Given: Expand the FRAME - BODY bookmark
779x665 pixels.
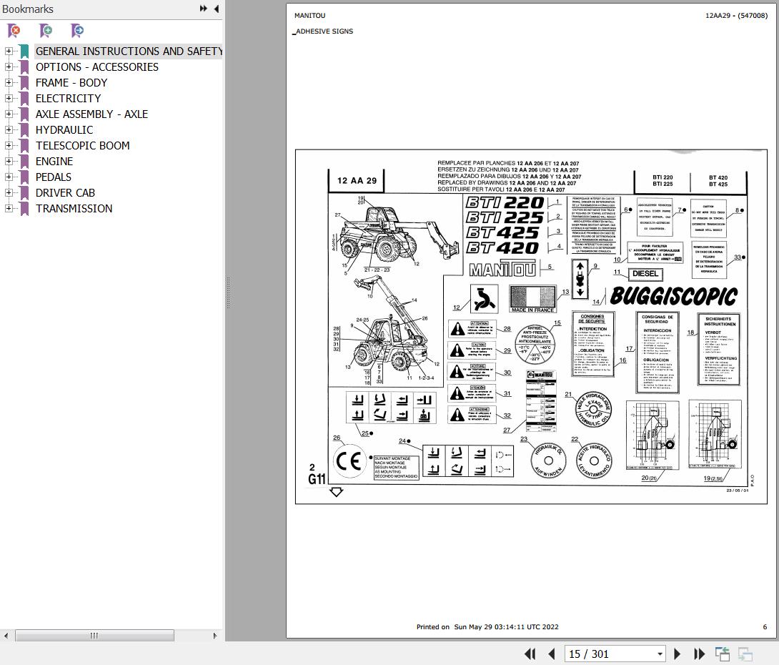Looking at the screenshot, I should point(9,82).
